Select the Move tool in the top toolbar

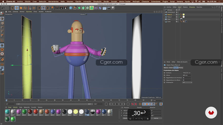[x=17, y=8]
